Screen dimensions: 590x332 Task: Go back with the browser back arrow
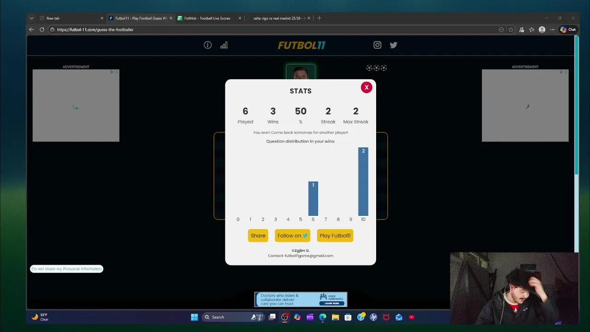[x=31, y=30]
